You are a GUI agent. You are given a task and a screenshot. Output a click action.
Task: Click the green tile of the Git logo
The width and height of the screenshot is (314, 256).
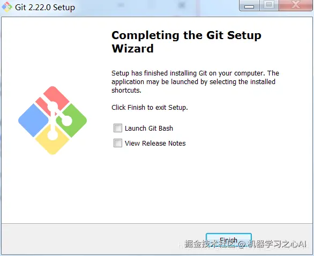tap(72, 121)
